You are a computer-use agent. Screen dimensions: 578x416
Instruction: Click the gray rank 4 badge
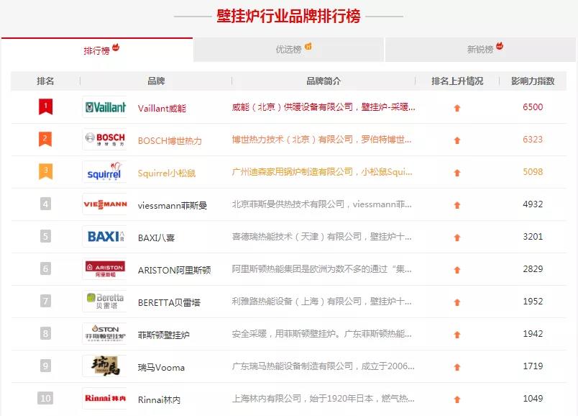pos(45,204)
